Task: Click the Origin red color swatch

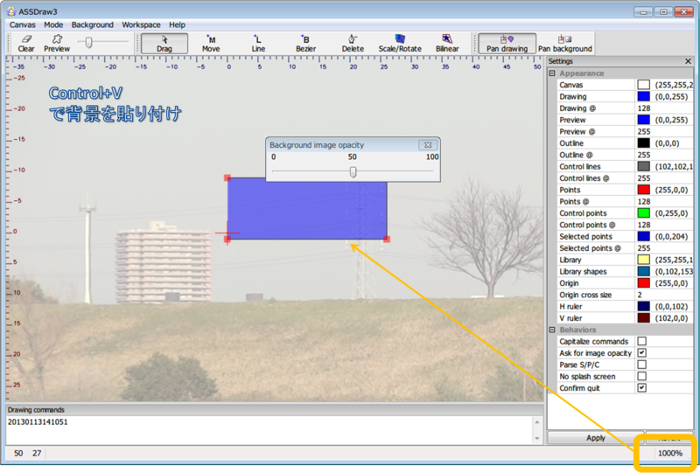Action: coord(643,283)
